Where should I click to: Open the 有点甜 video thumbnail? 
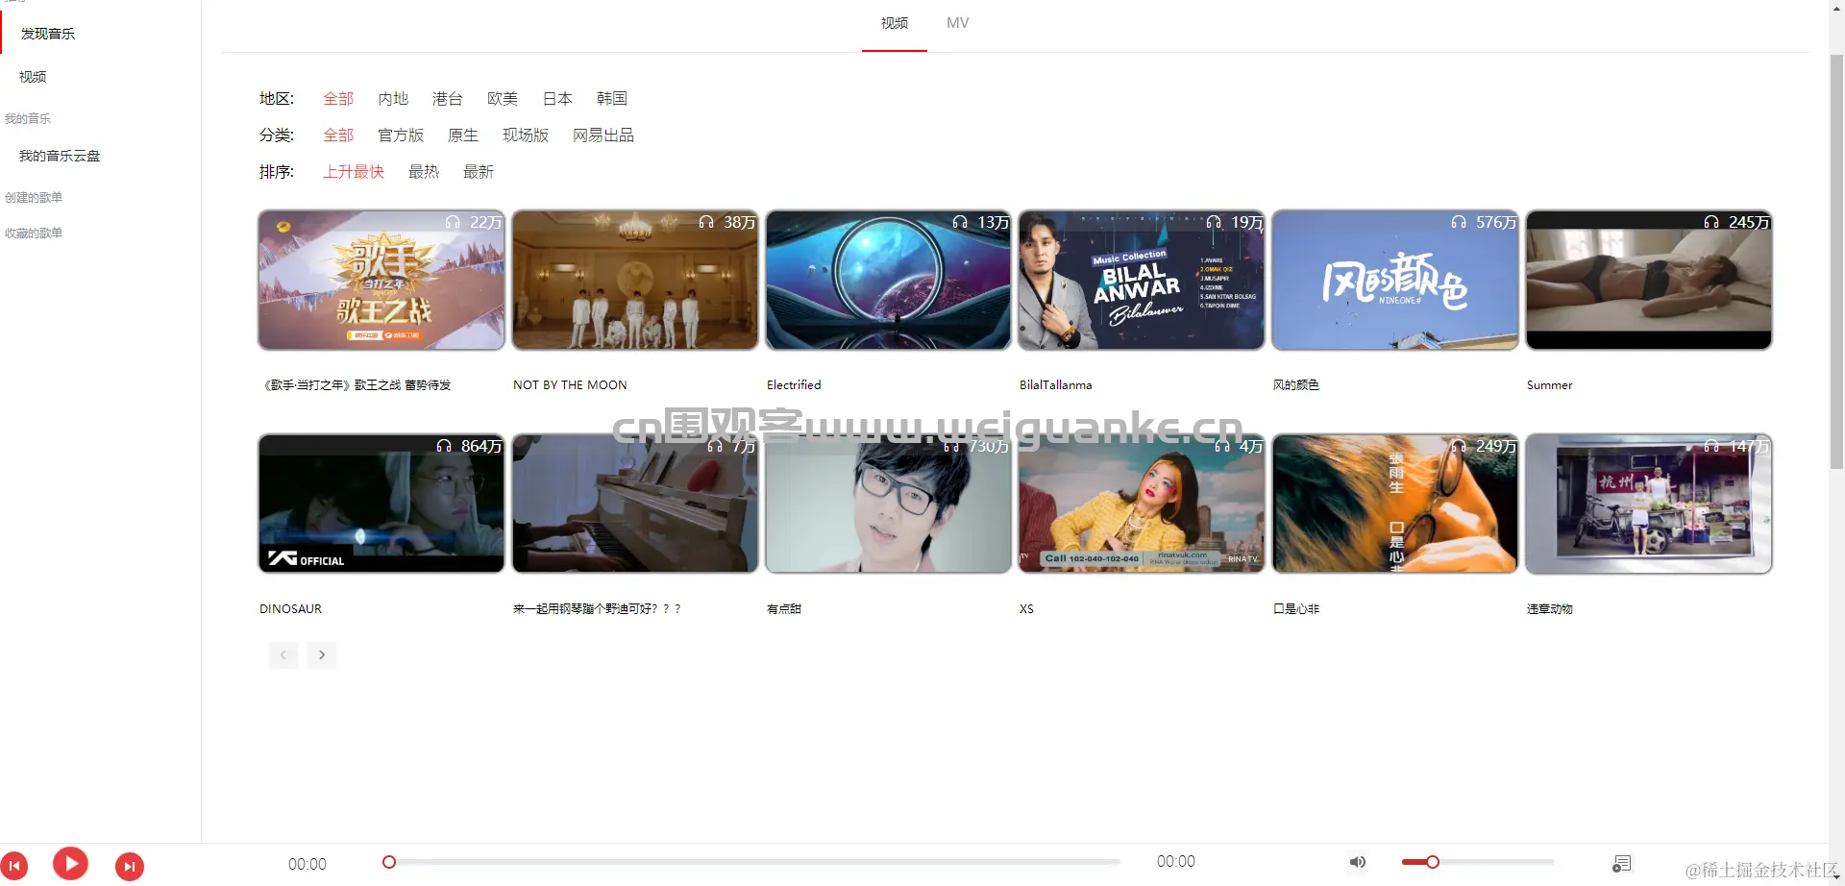(889, 504)
